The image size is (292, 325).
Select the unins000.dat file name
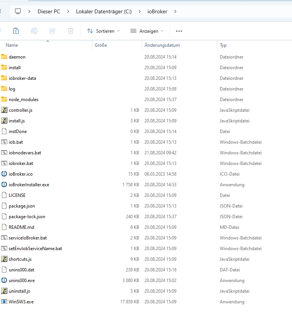(21, 270)
